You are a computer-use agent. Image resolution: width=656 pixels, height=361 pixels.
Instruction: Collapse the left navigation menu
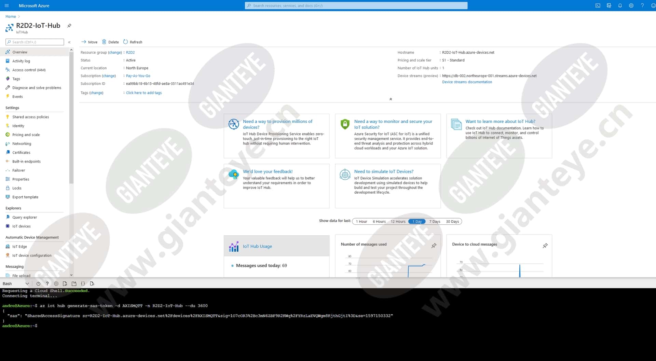coord(69,42)
